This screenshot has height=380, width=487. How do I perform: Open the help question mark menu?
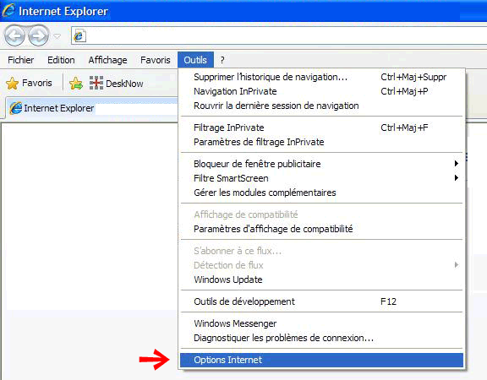(x=222, y=60)
